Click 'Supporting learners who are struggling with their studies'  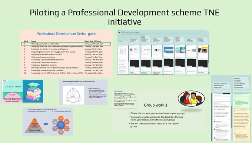point(53,52)
